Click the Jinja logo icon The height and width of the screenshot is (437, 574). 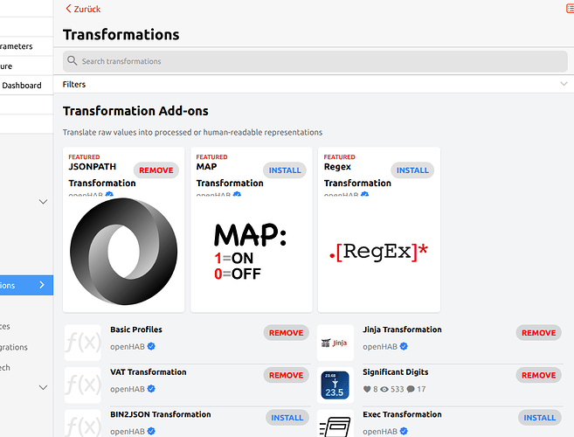pyautogui.click(x=335, y=343)
